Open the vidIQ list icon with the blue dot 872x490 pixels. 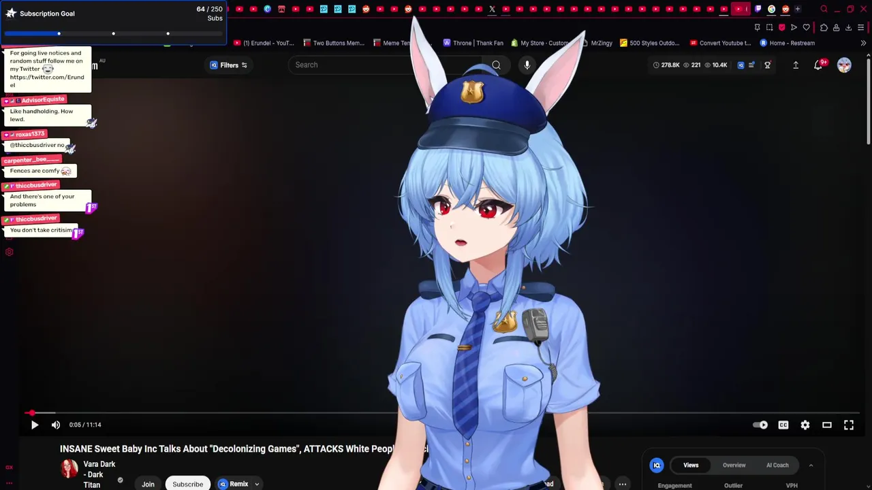[x=751, y=65]
